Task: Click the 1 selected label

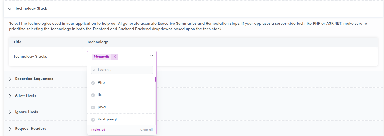Action: (98, 130)
